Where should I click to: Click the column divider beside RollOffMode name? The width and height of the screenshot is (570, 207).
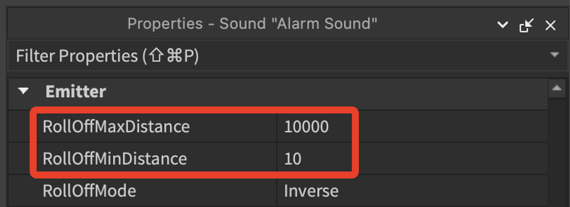[x=277, y=191]
